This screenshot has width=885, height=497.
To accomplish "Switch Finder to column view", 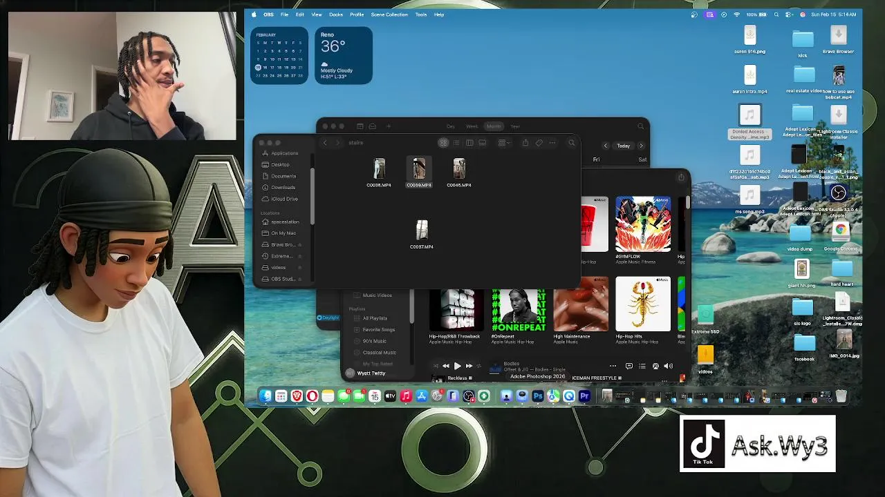I will pyautogui.click(x=469, y=143).
